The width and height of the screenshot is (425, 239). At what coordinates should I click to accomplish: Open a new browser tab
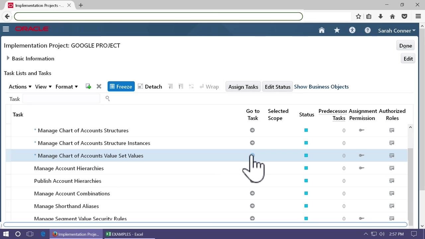coord(81,5)
